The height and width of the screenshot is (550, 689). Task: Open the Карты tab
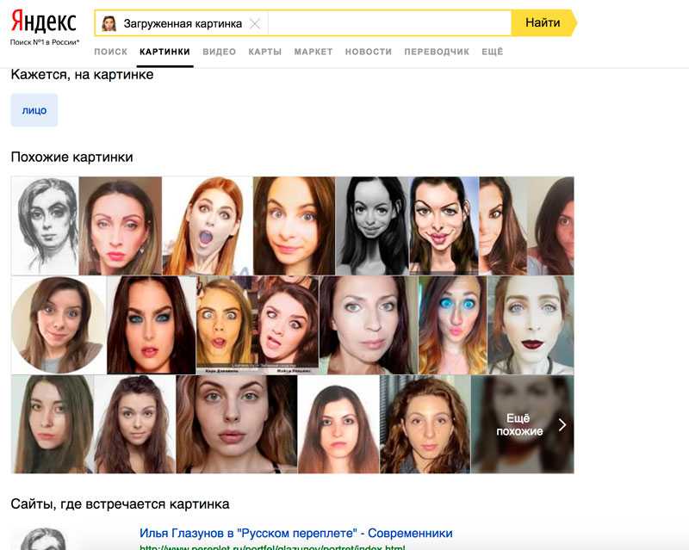click(x=265, y=52)
